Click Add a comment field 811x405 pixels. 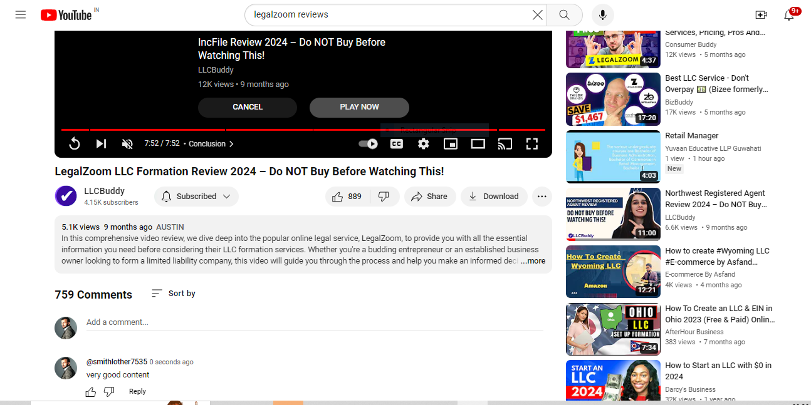coord(315,322)
